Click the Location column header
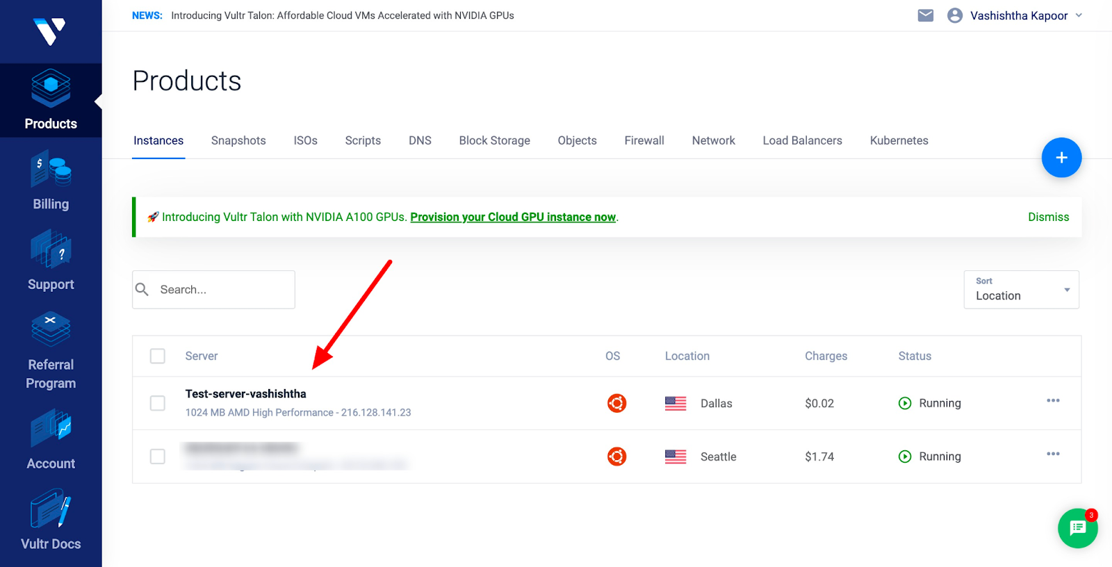This screenshot has width=1112, height=567. (687, 356)
